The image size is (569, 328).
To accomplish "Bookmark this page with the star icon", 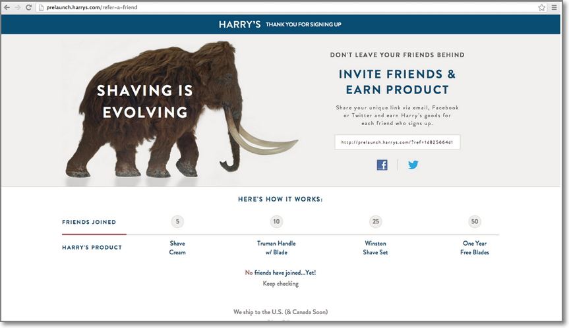I will (x=541, y=7).
